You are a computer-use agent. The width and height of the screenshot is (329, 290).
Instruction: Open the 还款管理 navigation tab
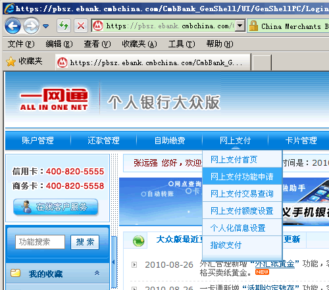tap(103, 141)
